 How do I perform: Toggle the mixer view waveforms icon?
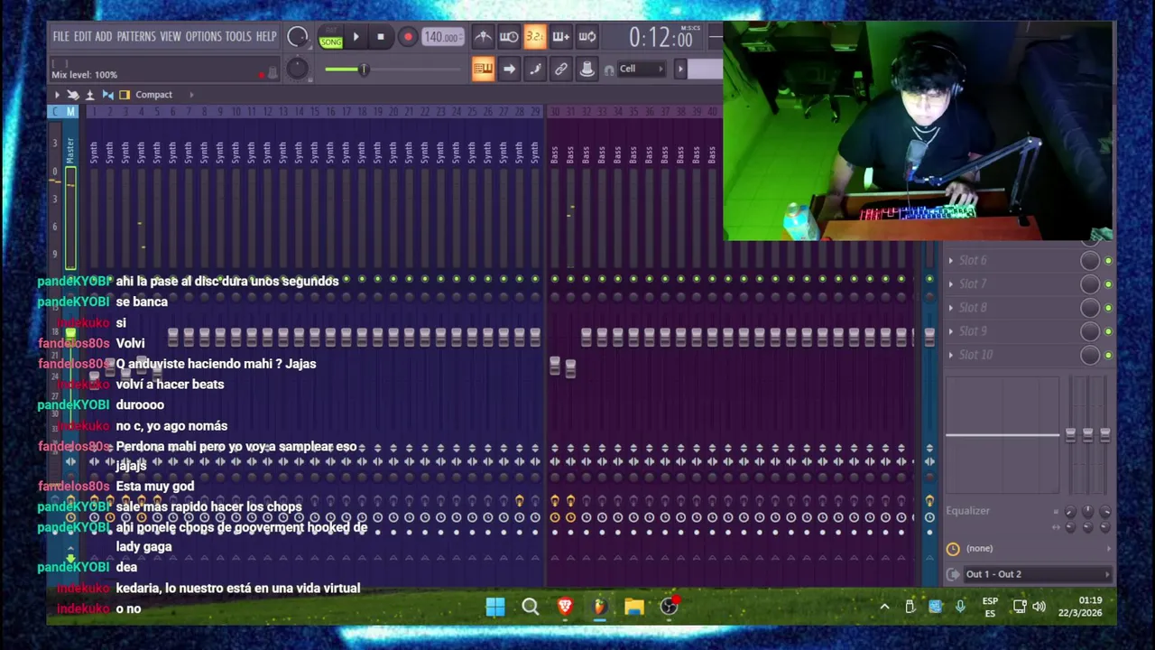(x=107, y=95)
